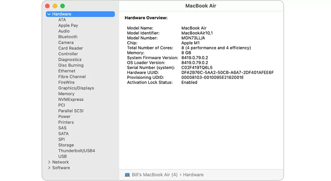The image size is (331, 181).
Task: Select FireWire in the sidebar
Action: (67, 82)
